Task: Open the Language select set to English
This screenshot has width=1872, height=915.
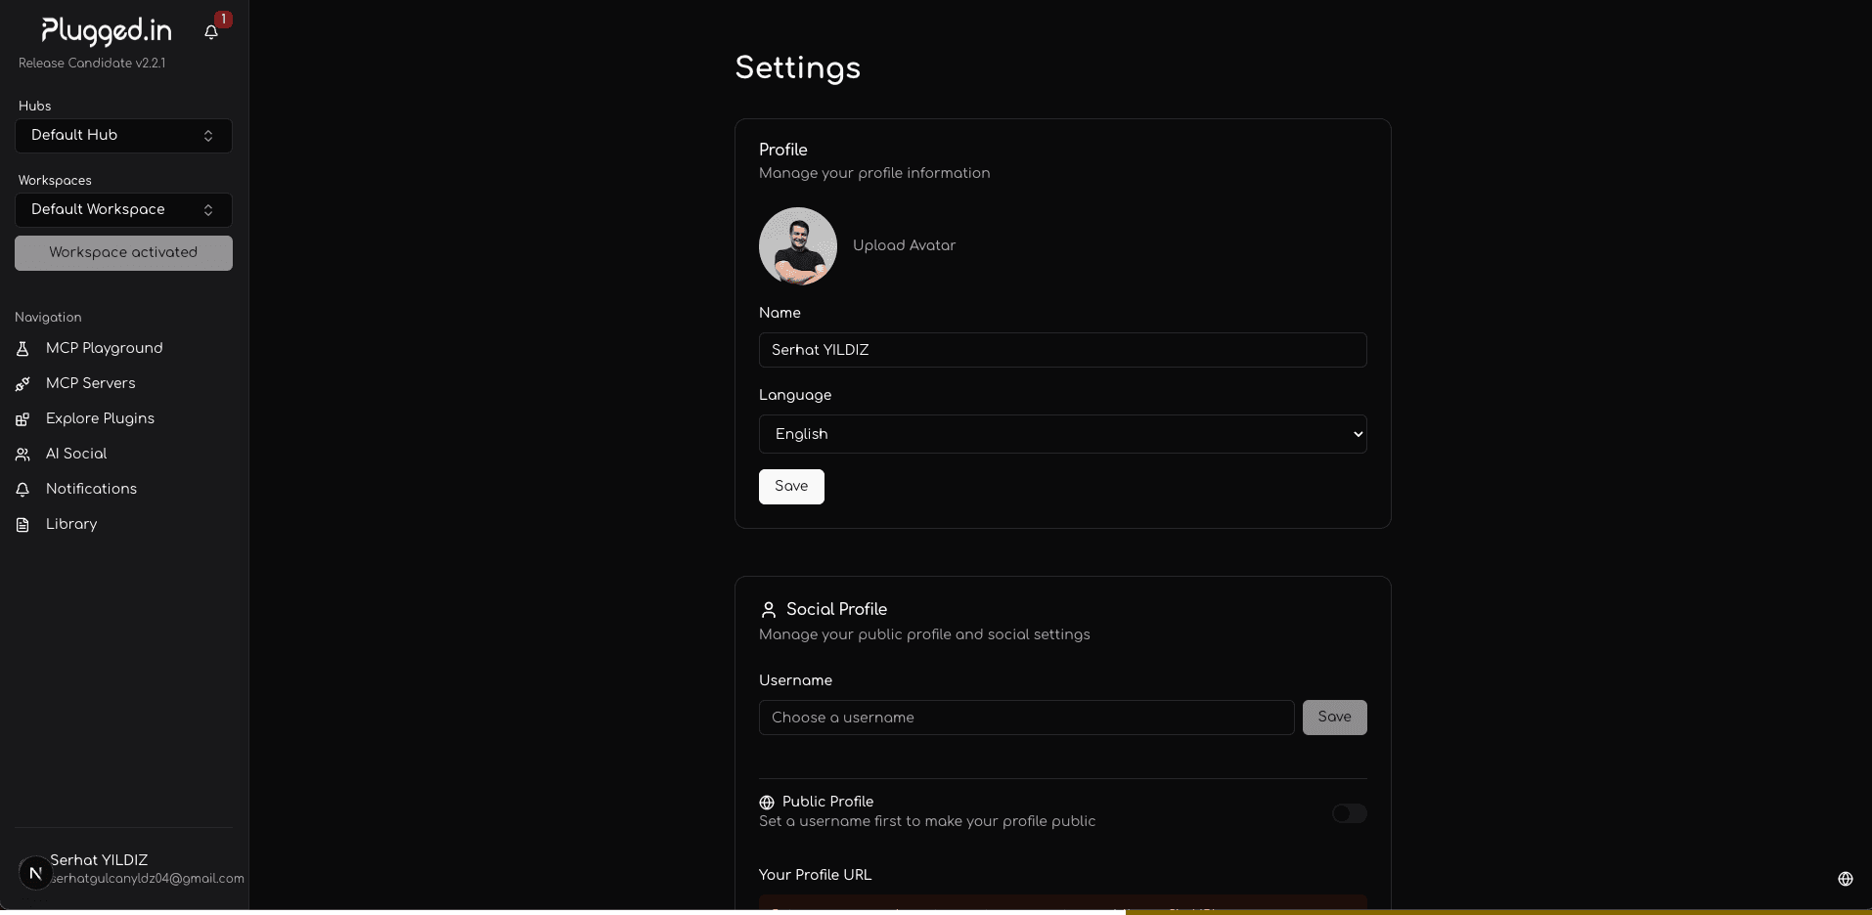Action: (x=1063, y=434)
